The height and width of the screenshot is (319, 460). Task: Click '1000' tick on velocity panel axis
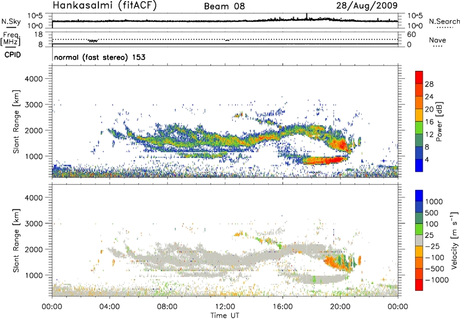[x=34, y=275]
